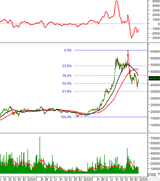
Task: Click the indicator's highest peak in the top panel
Action: click(x=117, y=1)
